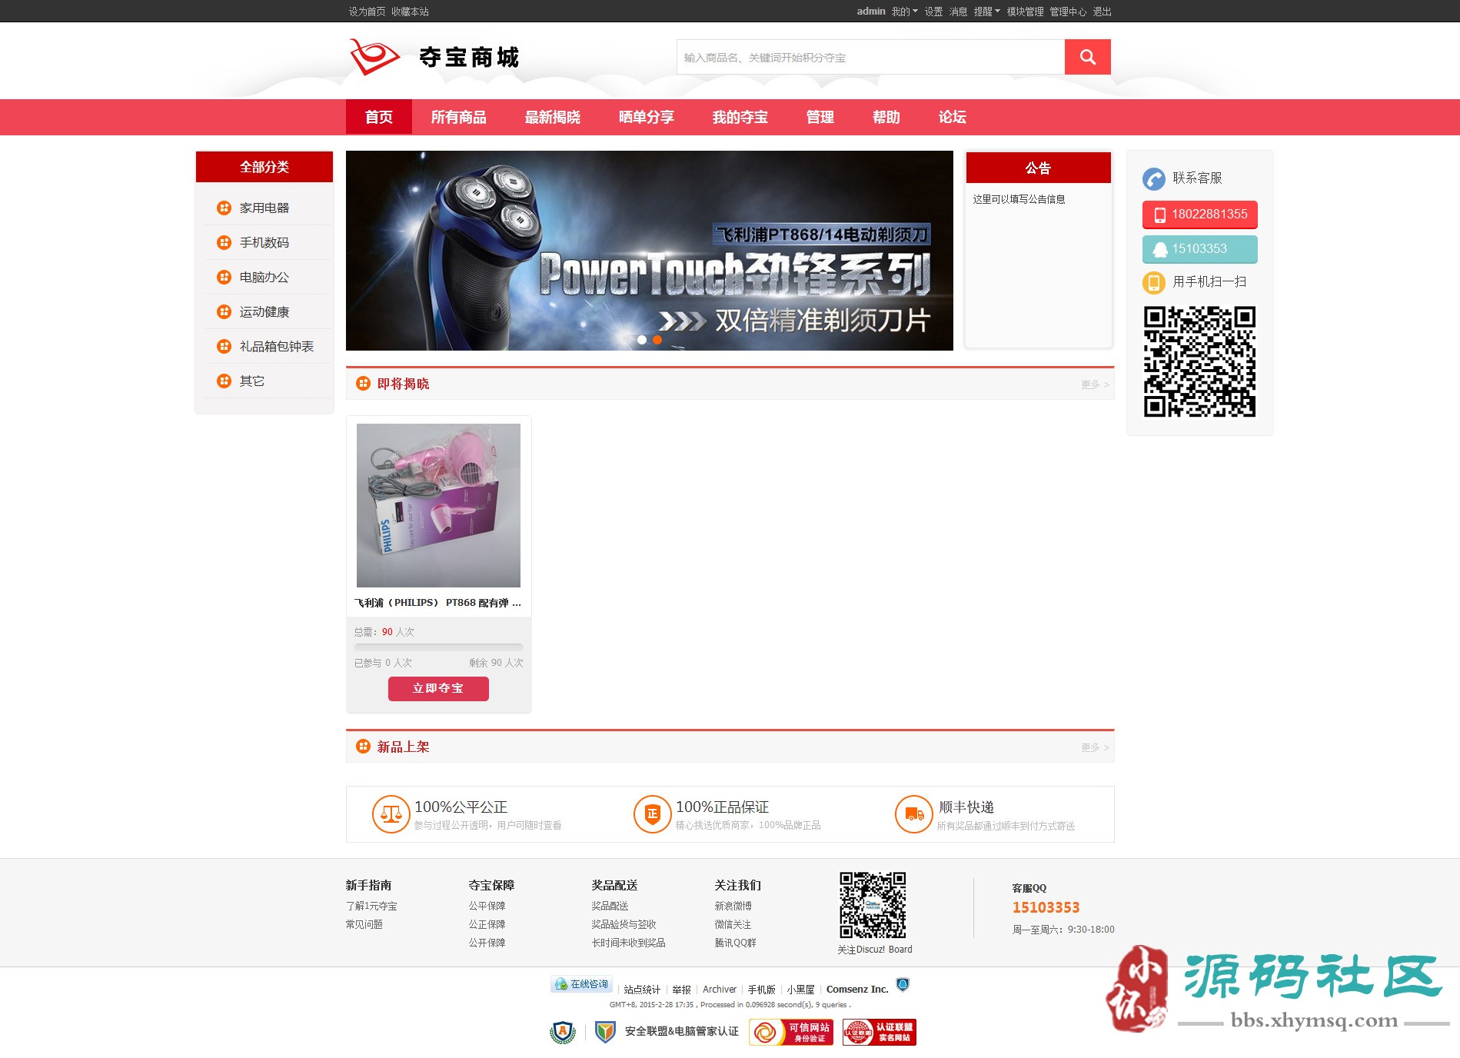Click the 安全联盟 badge icon
The width and height of the screenshot is (1460, 1058).
click(563, 1032)
